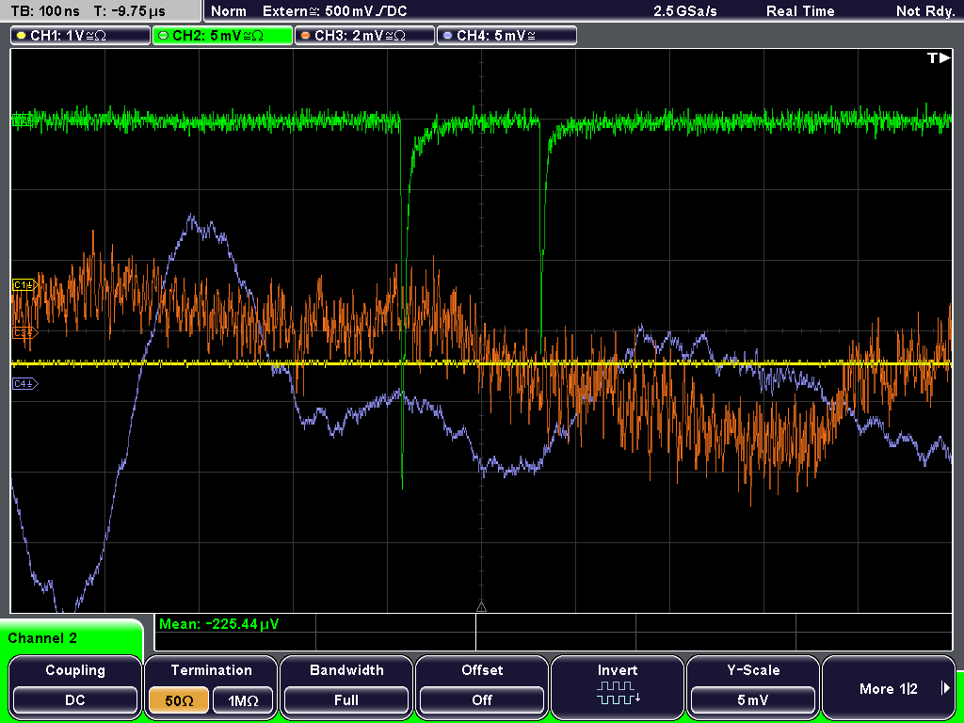Screen dimensions: 964x723
Task: Click the CH2 green ground marker
Action: pyautogui.click(x=24, y=120)
